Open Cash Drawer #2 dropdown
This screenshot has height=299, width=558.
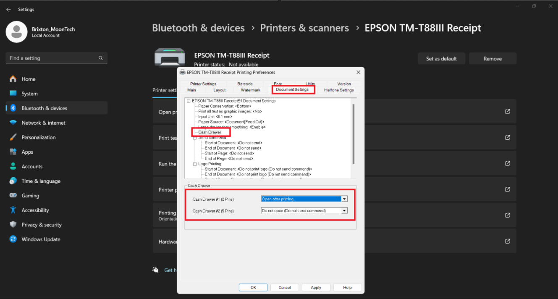(344, 211)
